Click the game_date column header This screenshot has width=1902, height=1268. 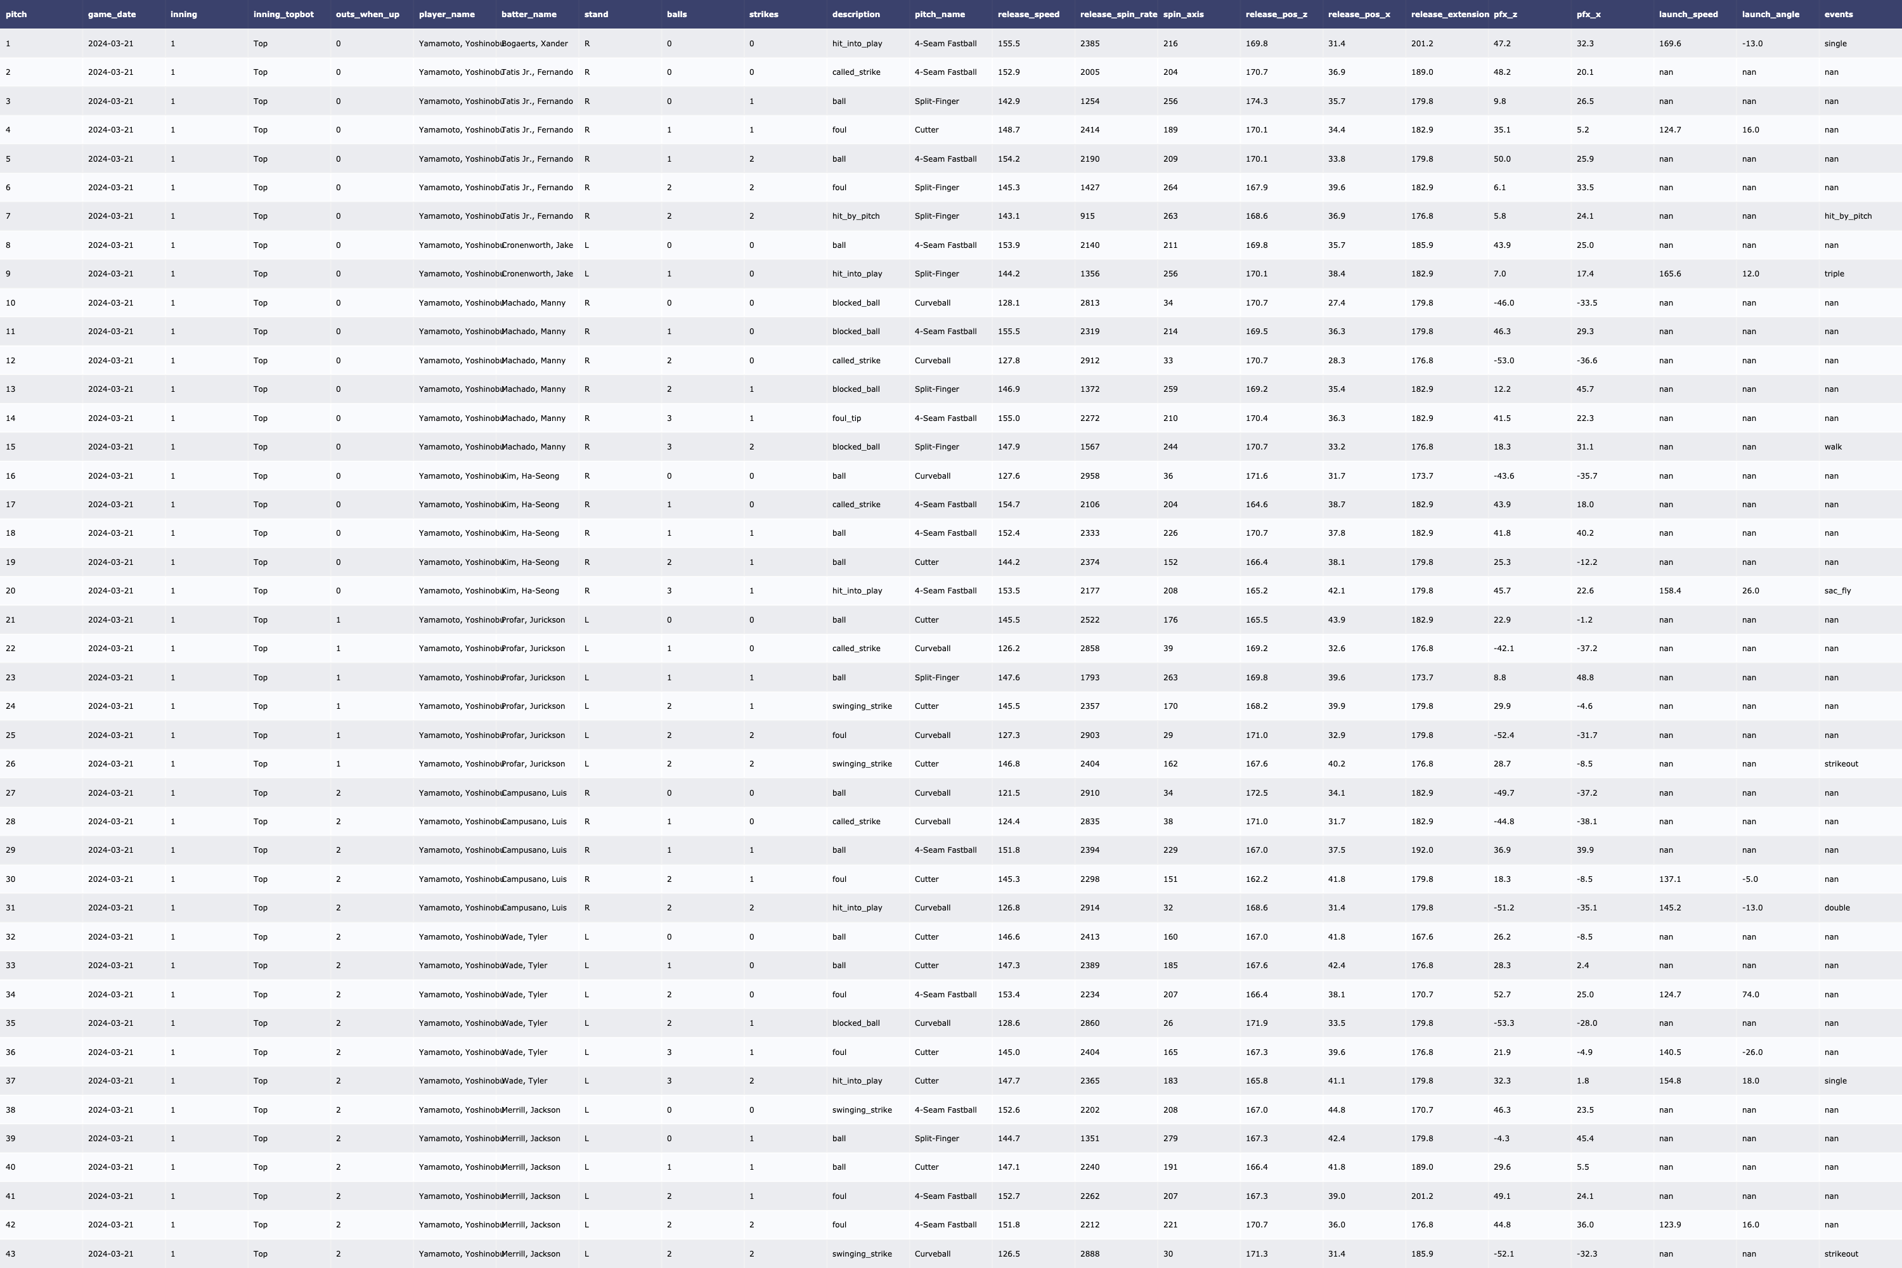pyautogui.click(x=112, y=15)
